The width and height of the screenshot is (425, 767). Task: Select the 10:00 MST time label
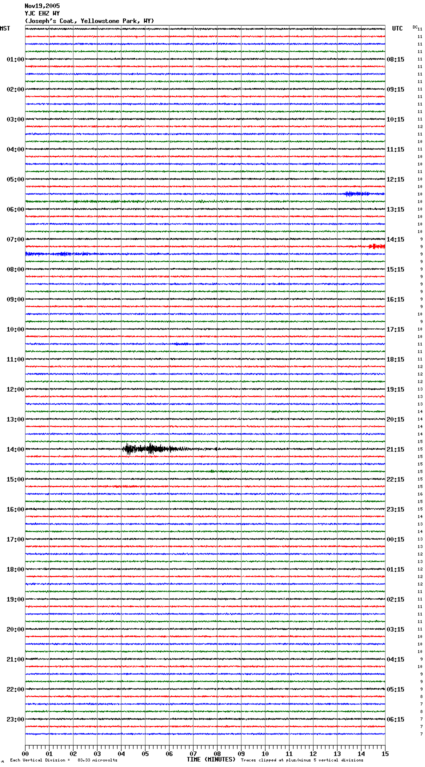coord(15,329)
